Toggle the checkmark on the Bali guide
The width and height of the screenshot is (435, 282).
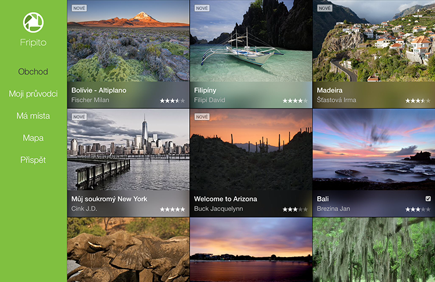(x=428, y=199)
